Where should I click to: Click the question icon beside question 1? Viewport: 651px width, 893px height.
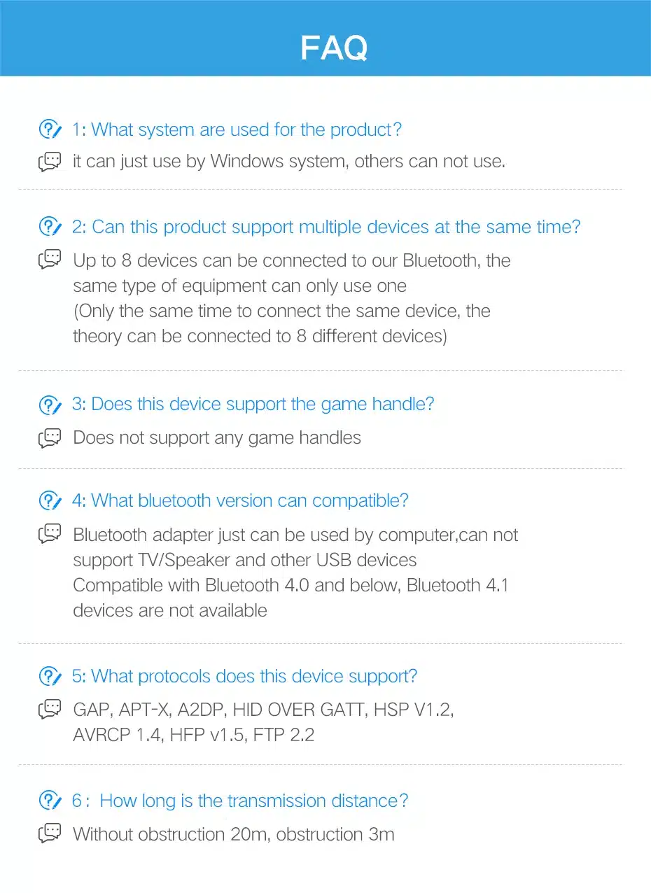[x=50, y=129]
